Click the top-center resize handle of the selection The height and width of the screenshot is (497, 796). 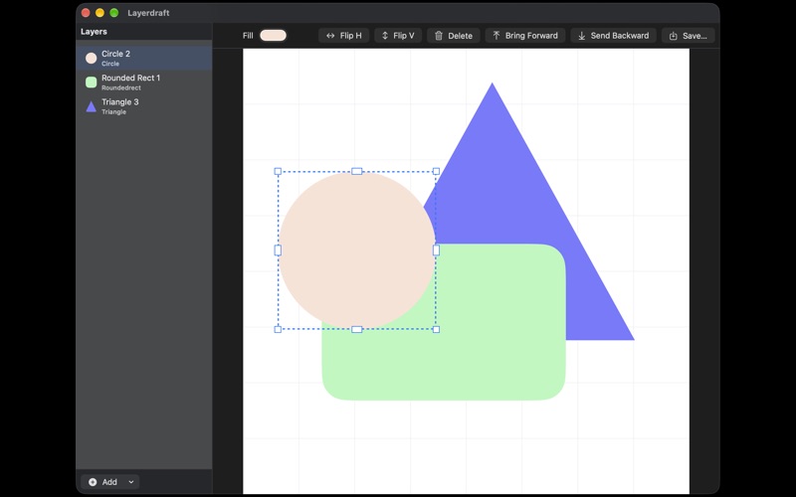tap(357, 171)
